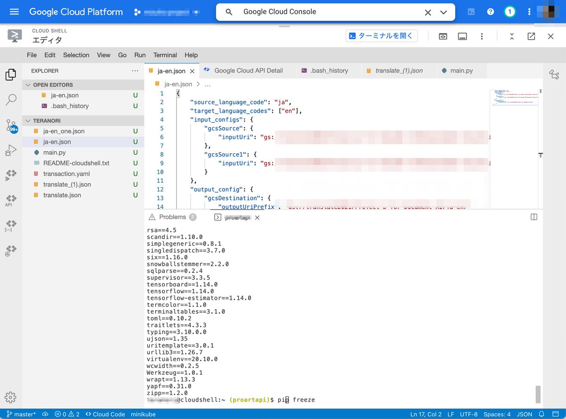Open the Run menu
This screenshot has width=566, height=419.
140,55
